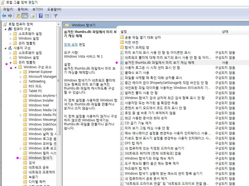Open the 보기(V) menu
This screenshot has width=249, height=186.
[38, 9]
